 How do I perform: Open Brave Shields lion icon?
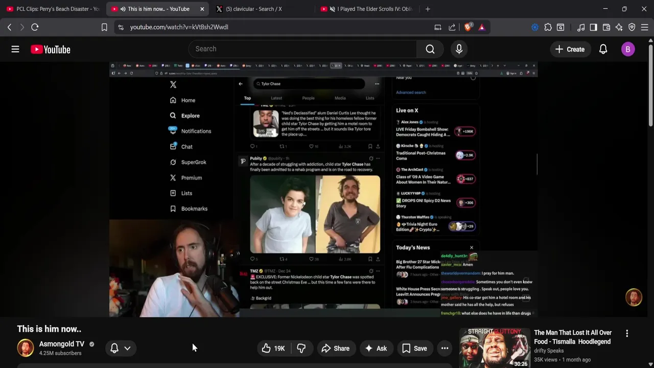468,27
